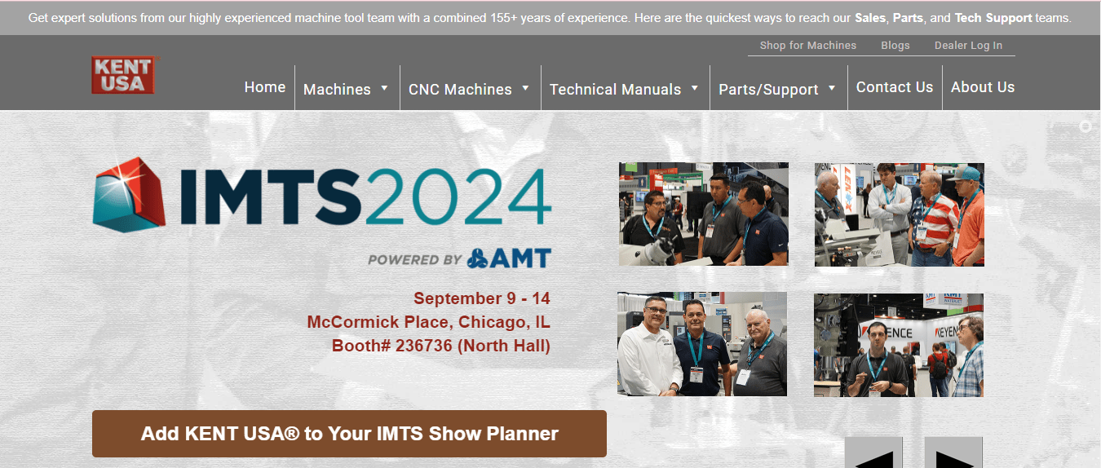Click the KENT USA logo
1101x468 pixels.
(123, 75)
